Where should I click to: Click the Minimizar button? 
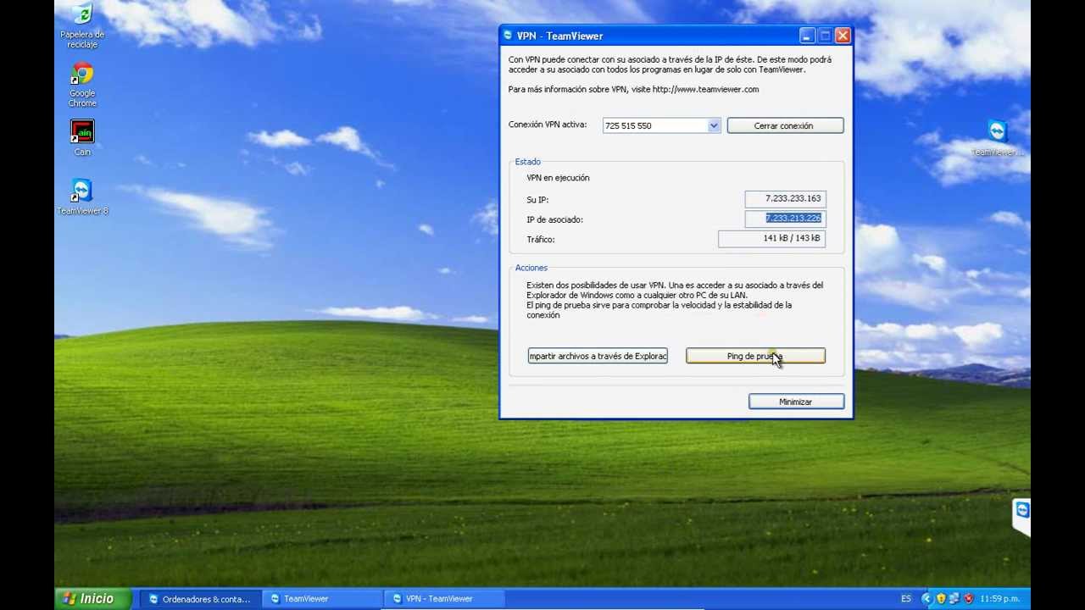(x=796, y=402)
